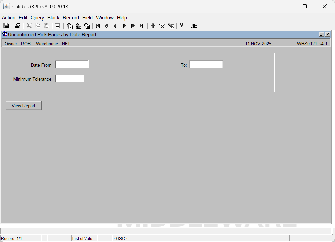This screenshot has width=335, height=242.
Task: Click the Enter Query icon
Action: [69, 26]
